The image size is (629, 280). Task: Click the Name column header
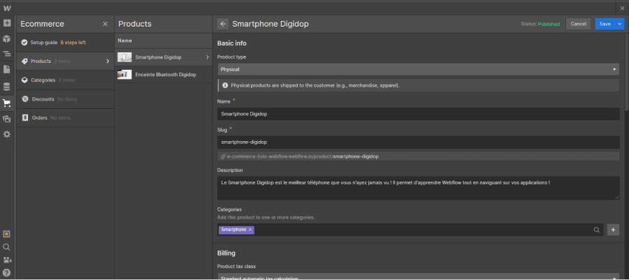pyautogui.click(x=125, y=41)
